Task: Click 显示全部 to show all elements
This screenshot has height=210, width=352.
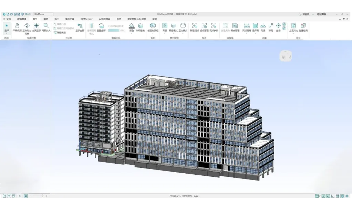Action: [x=80, y=27]
